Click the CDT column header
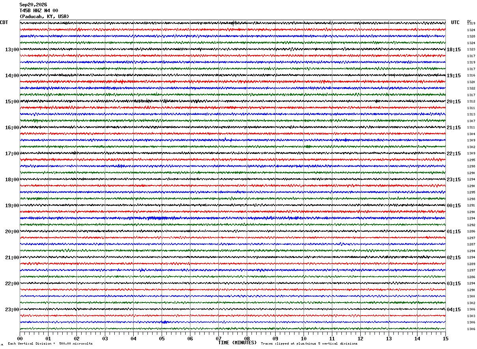This screenshot has width=477, height=349. click(4, 22)
